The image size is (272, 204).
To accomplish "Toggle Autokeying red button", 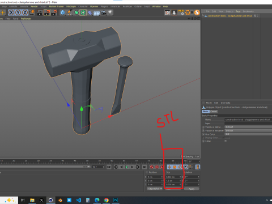I will [157, 167].
